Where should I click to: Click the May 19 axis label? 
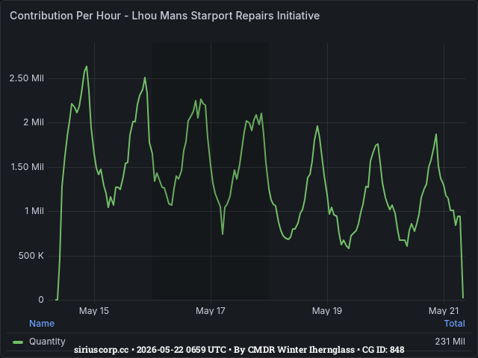pyautogui.click(x=327, y=311)
